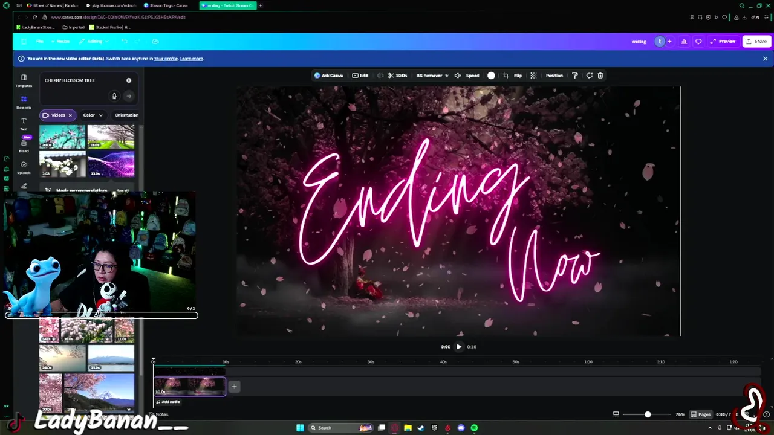Open the Templates panel in sidebar
The width and height of the screenshot is (774, 435).
(x=24, y=80)
